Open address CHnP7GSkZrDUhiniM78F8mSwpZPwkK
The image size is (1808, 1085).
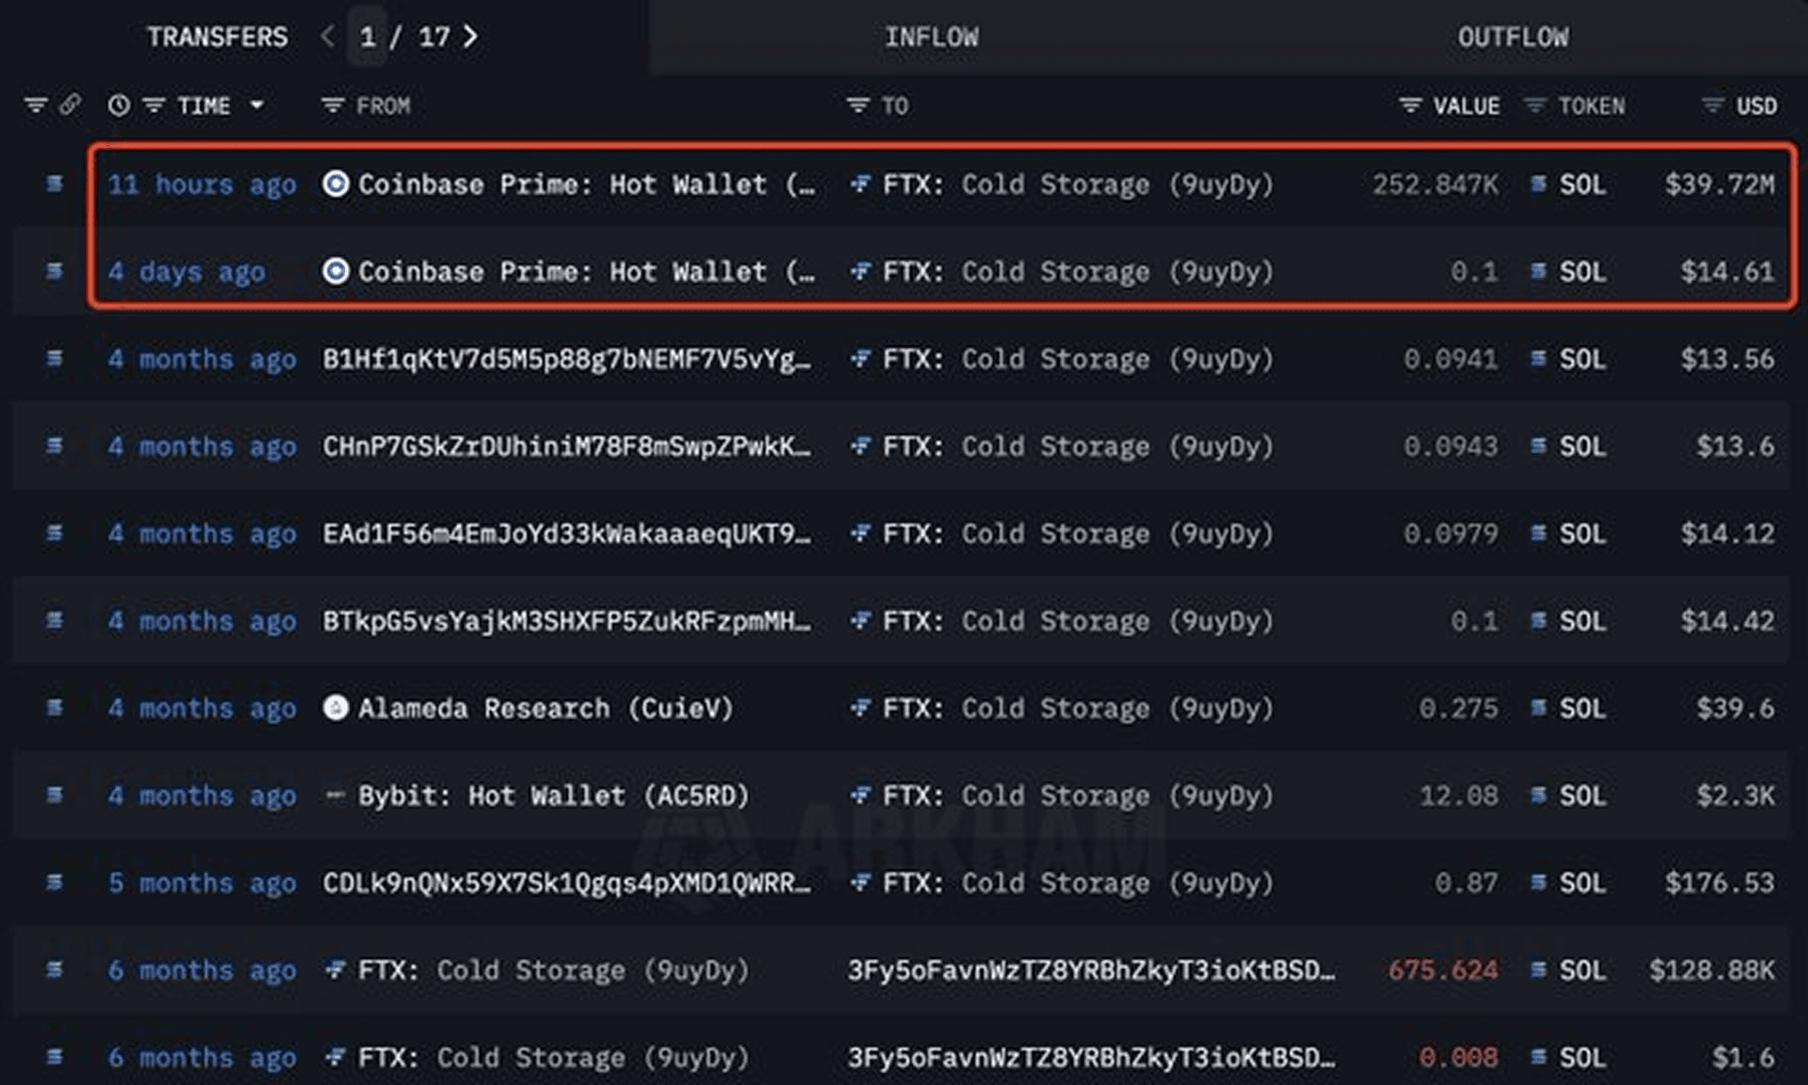tap(567, 446)
